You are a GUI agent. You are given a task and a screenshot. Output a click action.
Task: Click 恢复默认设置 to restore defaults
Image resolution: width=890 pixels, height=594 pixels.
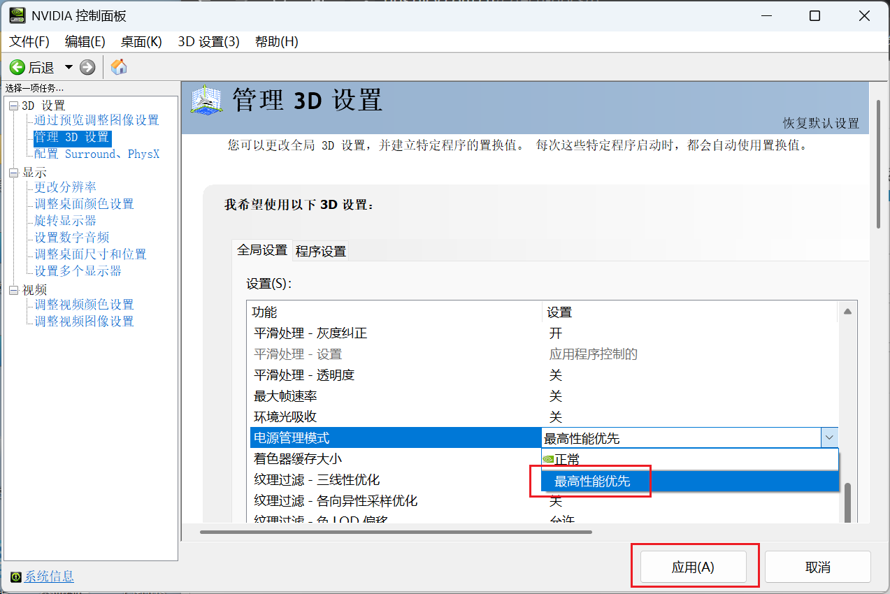(x=821, y=123)
